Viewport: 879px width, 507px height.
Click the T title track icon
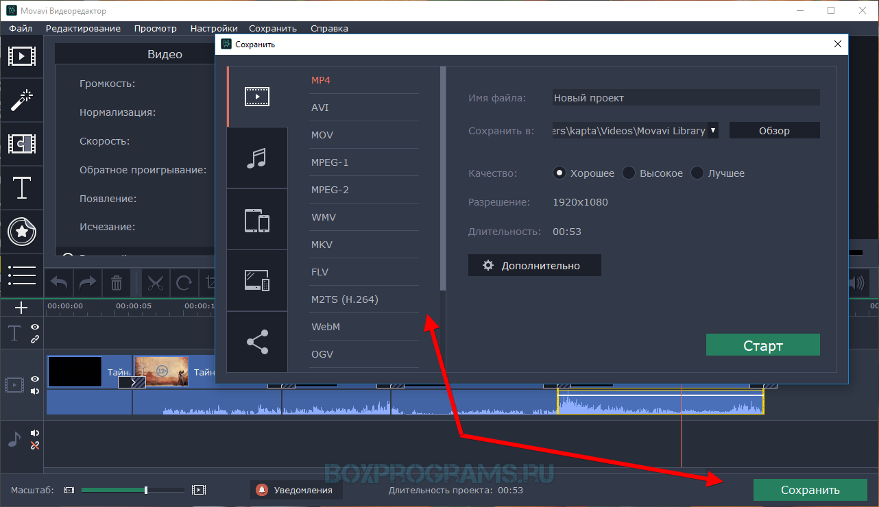[14, 334]
